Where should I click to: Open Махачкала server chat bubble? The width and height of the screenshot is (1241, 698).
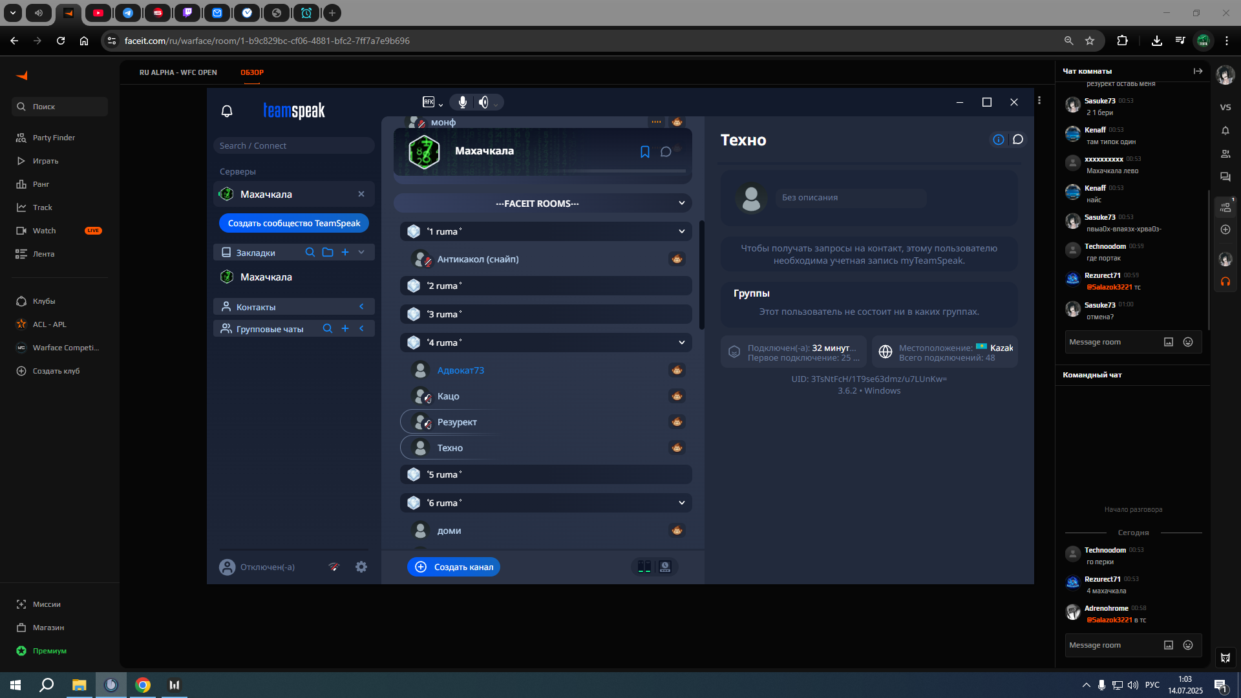tap(666, 152)
